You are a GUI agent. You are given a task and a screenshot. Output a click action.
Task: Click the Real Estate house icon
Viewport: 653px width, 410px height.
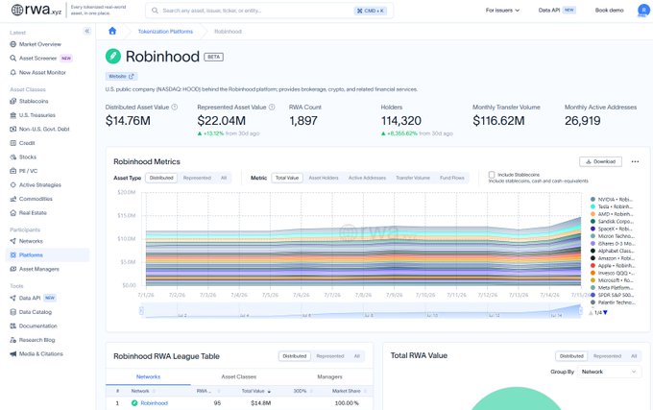tap(12, 213)
